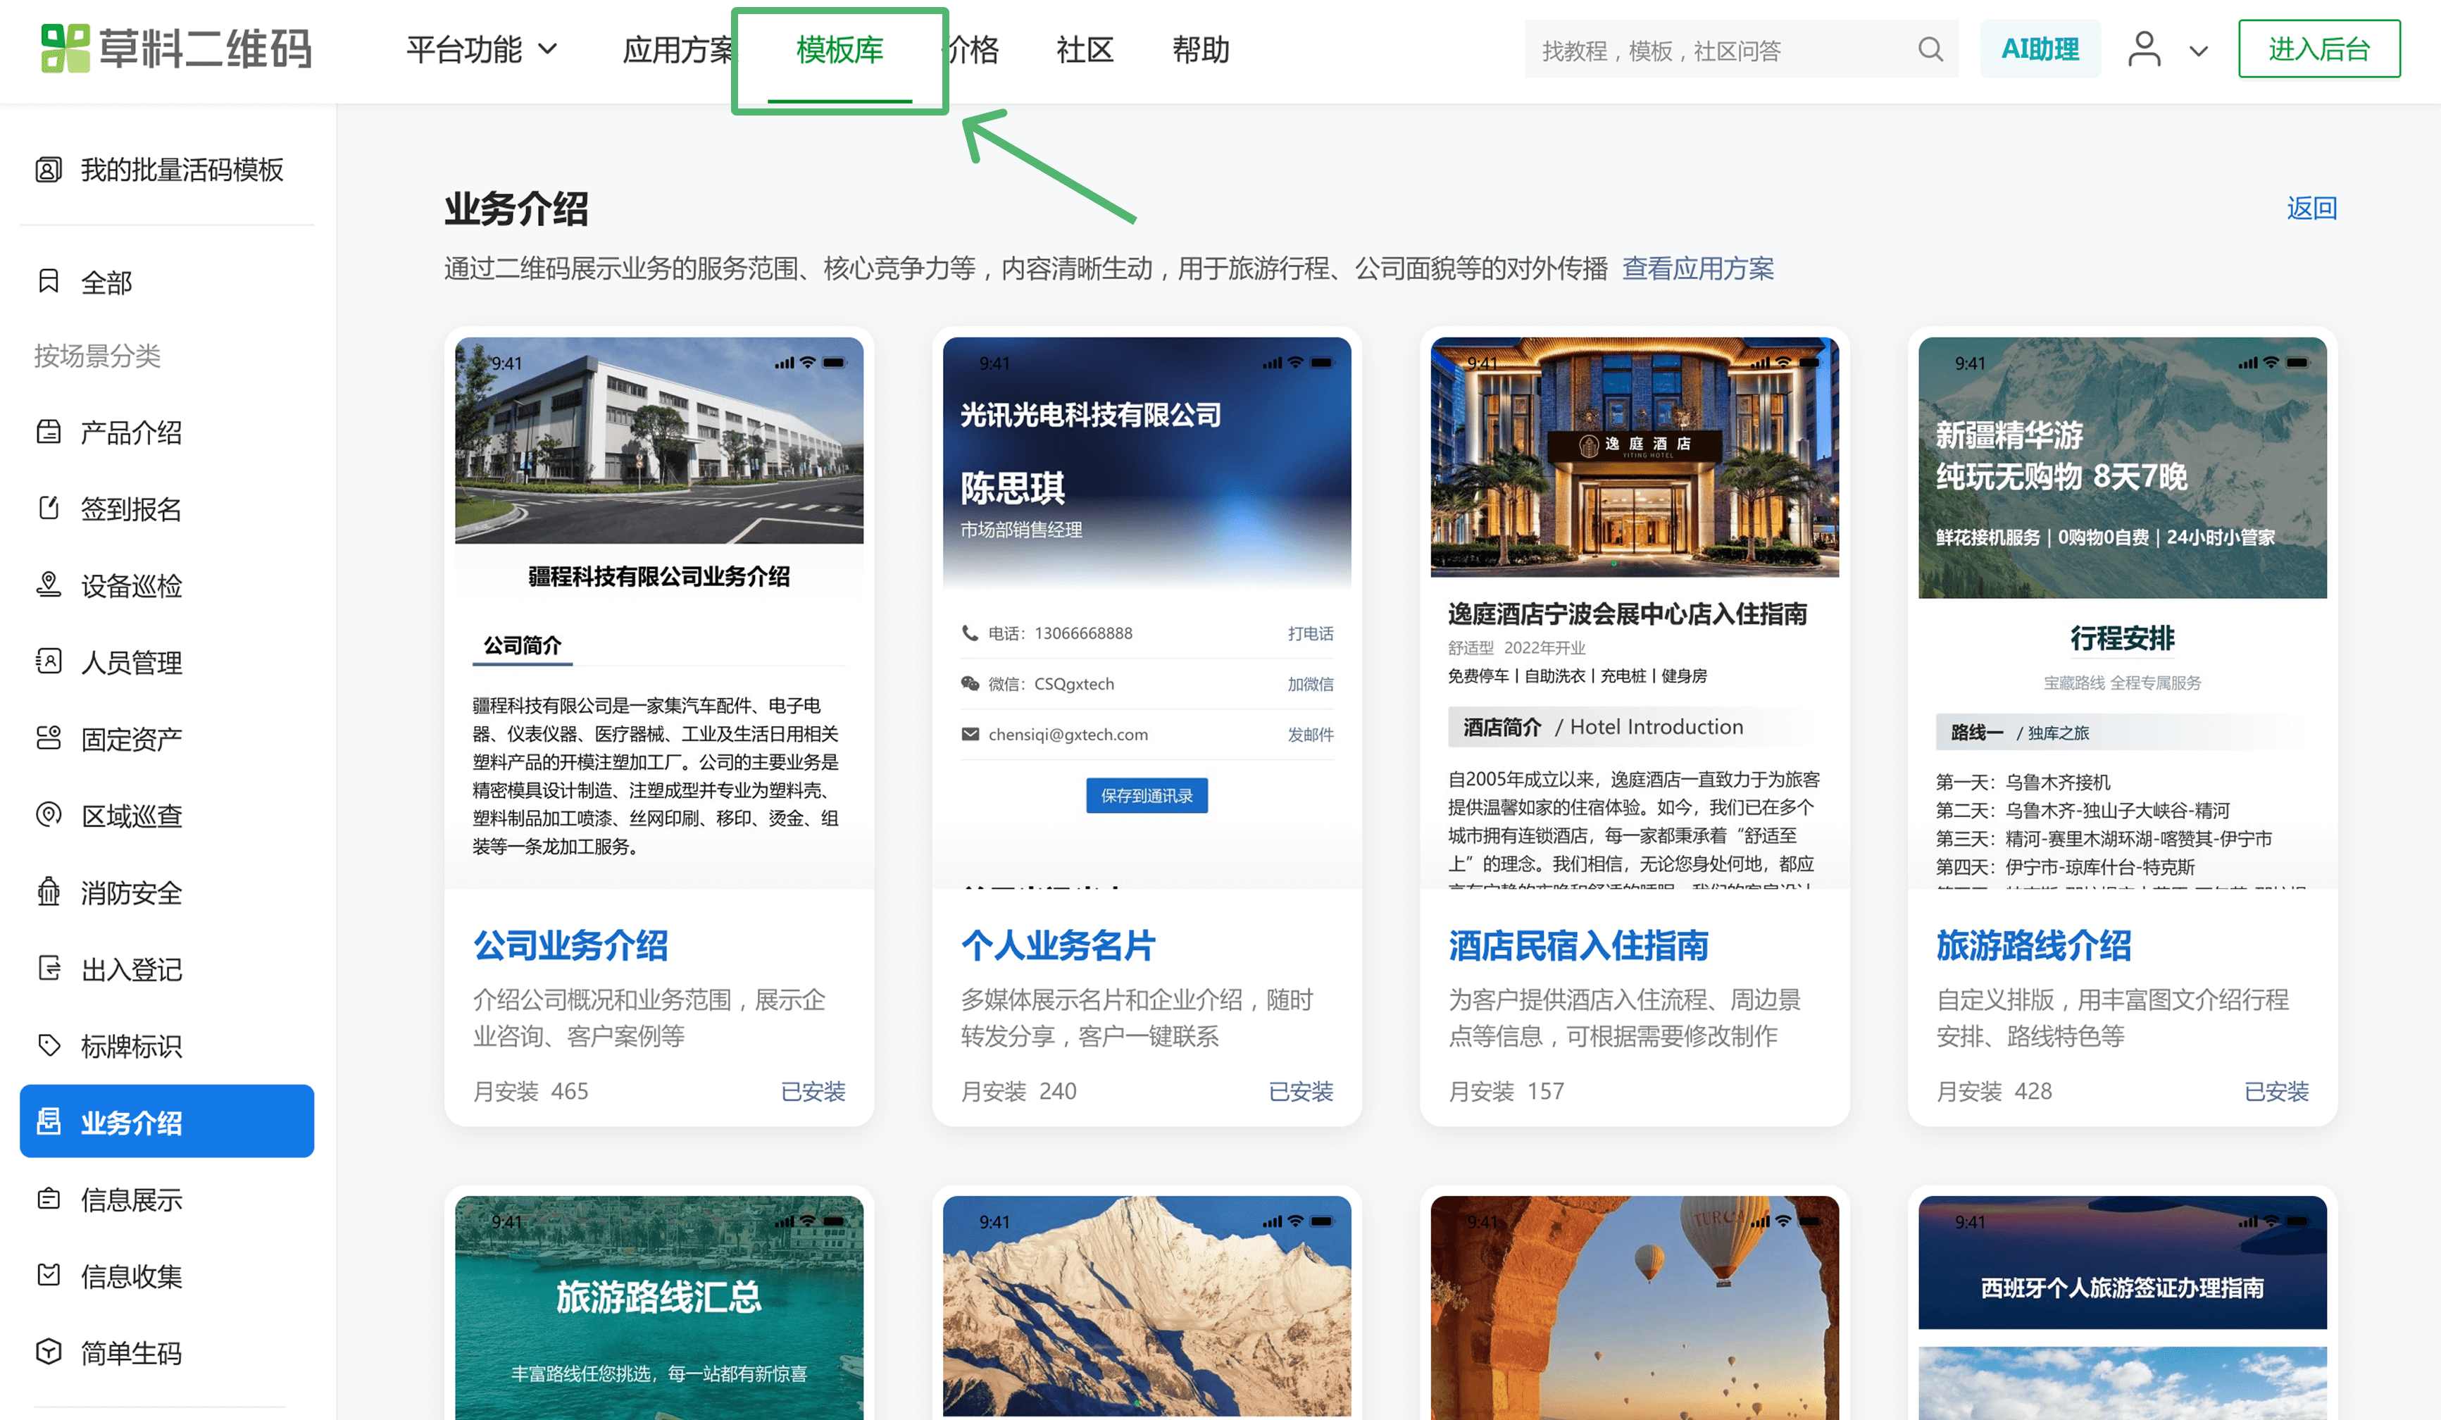This screenshot has width=2441, height=1420.
Task: Click the 返回 link
Action: 2311,208
